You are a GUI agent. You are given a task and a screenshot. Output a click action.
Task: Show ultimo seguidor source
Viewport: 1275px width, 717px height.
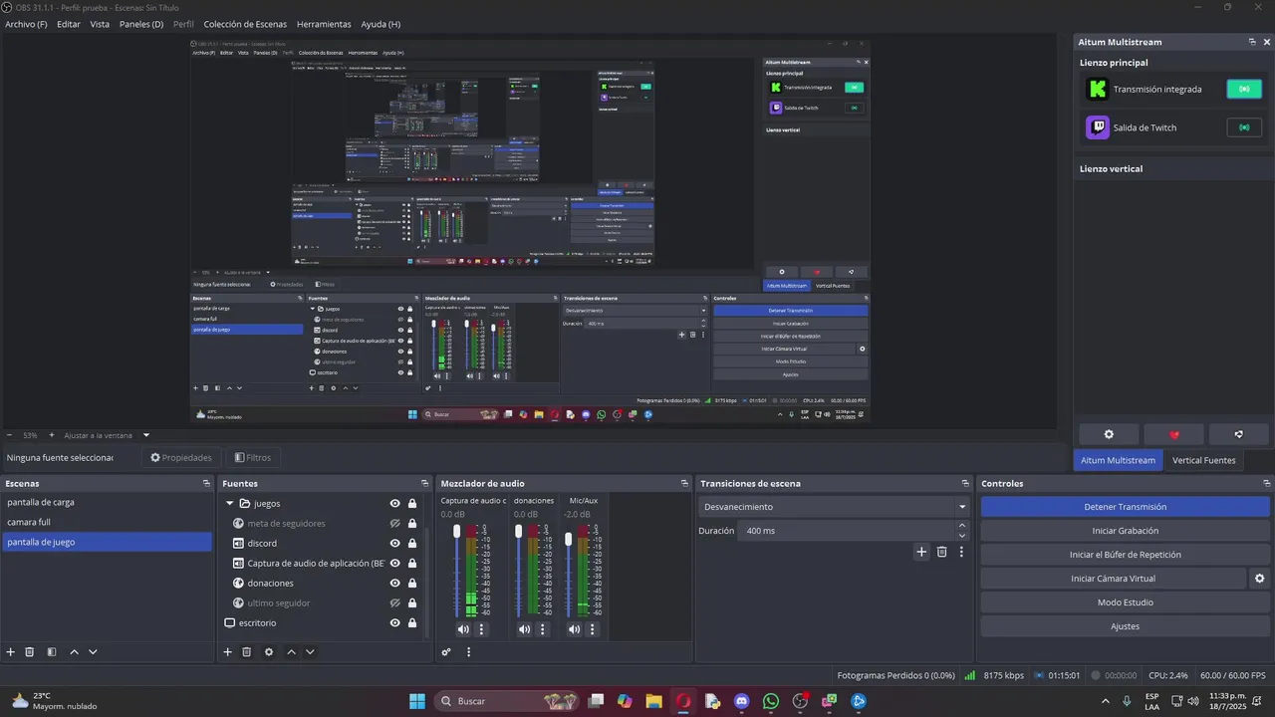pos(395,603)
